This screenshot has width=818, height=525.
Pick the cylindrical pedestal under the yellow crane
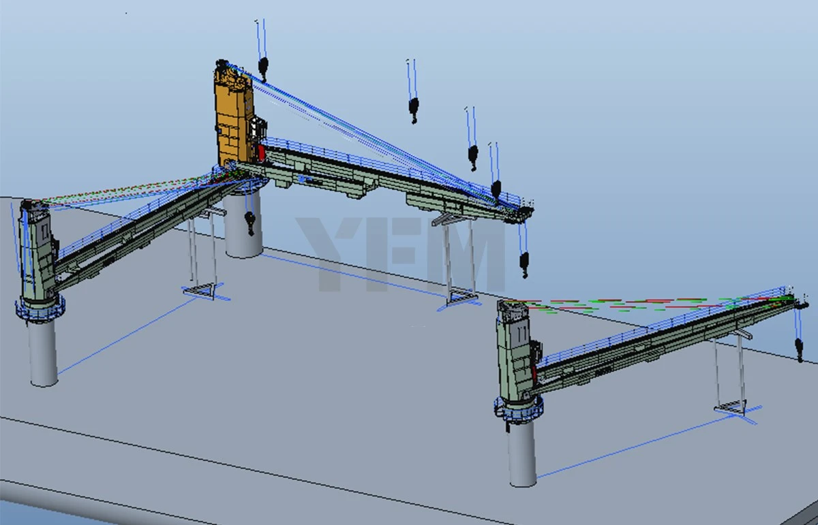click(x=243, y=222)
